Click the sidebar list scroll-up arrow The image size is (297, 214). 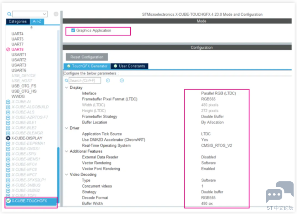(32, 28)
